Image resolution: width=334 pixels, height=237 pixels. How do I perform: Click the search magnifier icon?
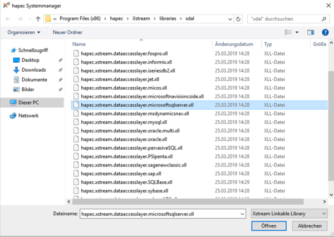click(x=324, y=19)
